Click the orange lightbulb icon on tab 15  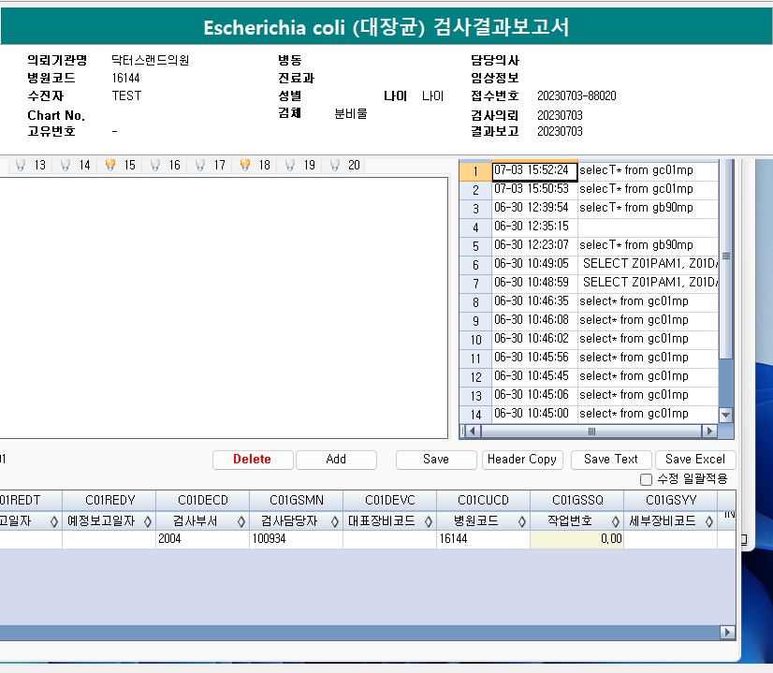110,165
